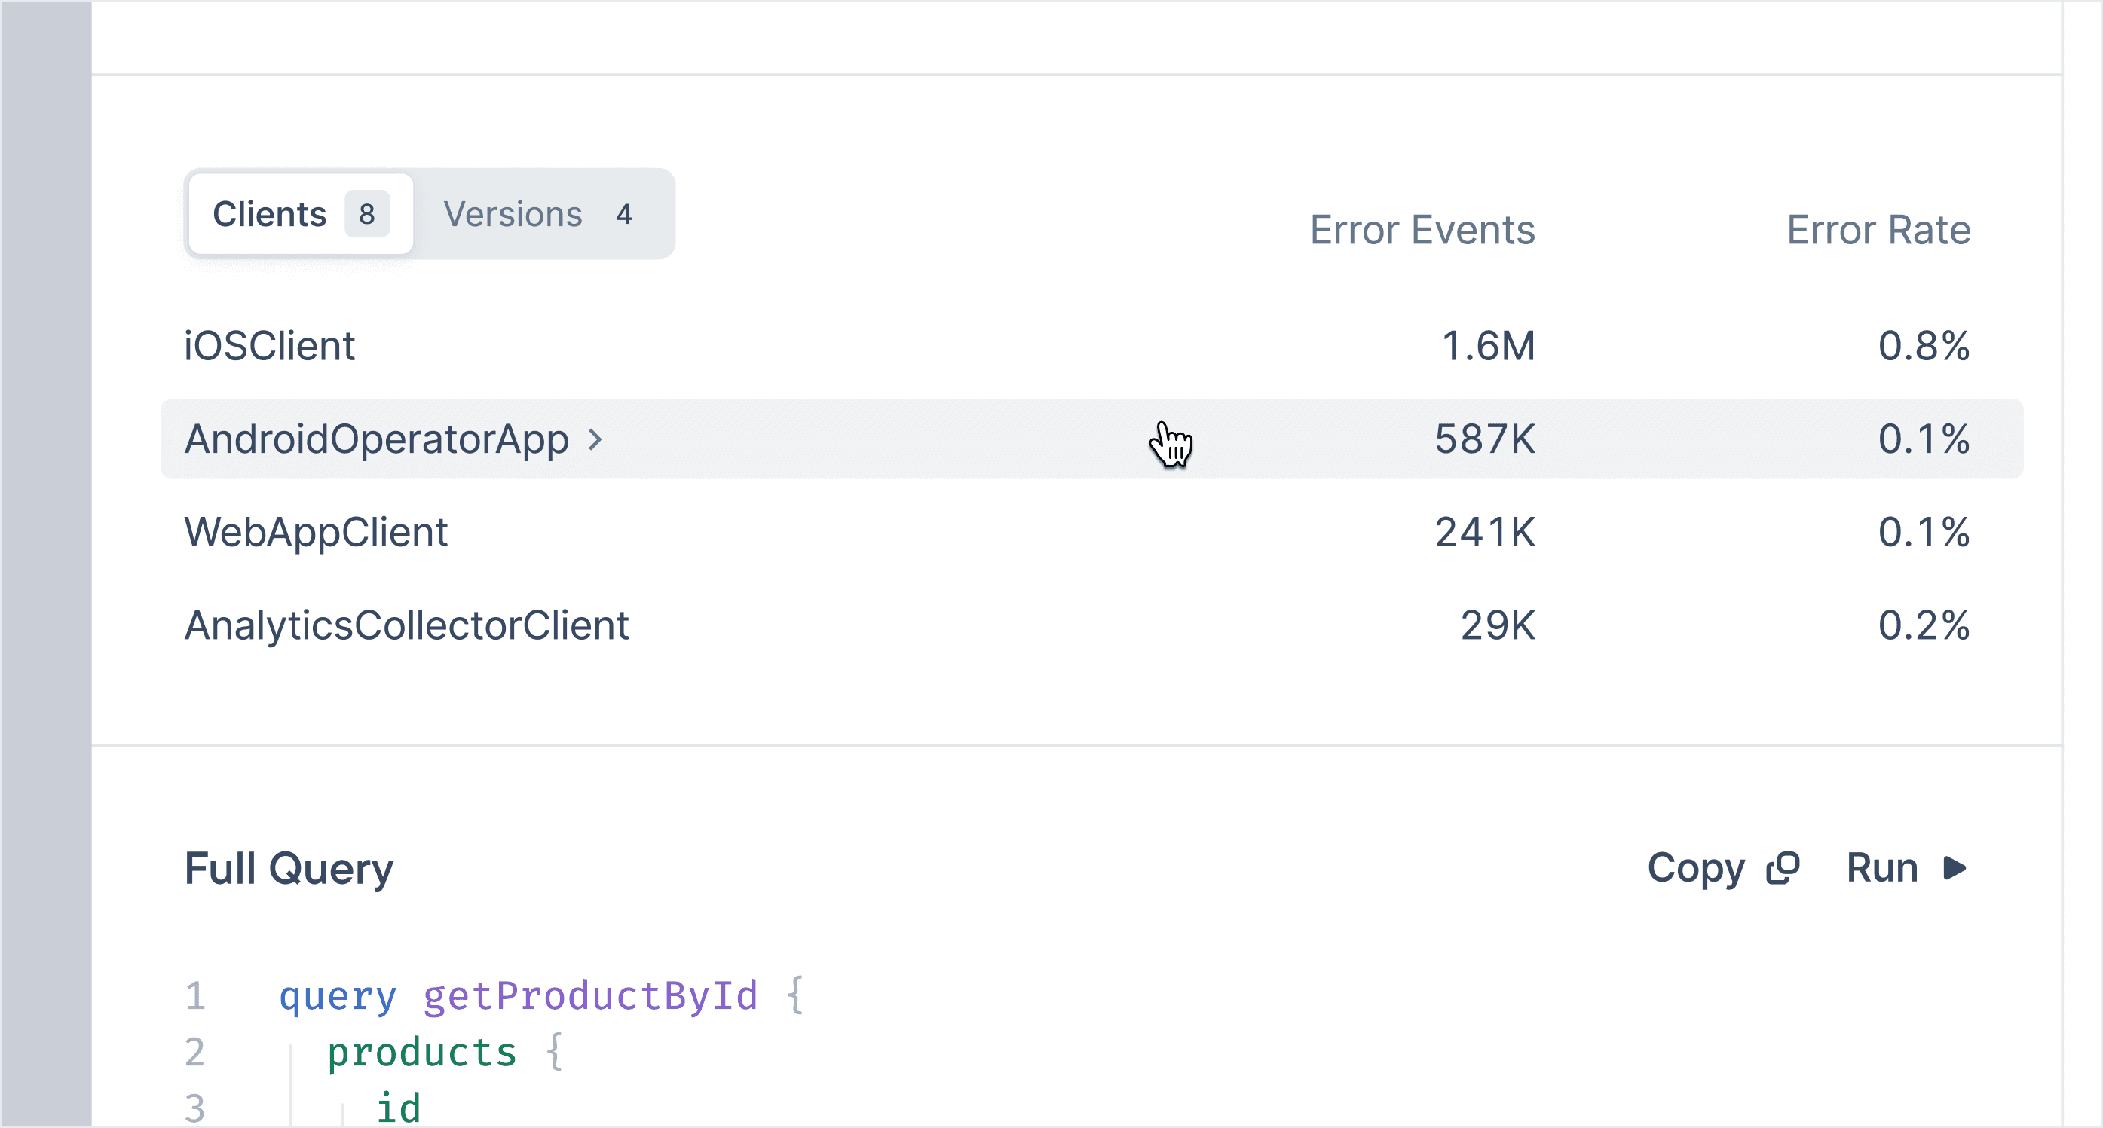Click iOSClient's 1.6M error events value

pos(1487,346)
